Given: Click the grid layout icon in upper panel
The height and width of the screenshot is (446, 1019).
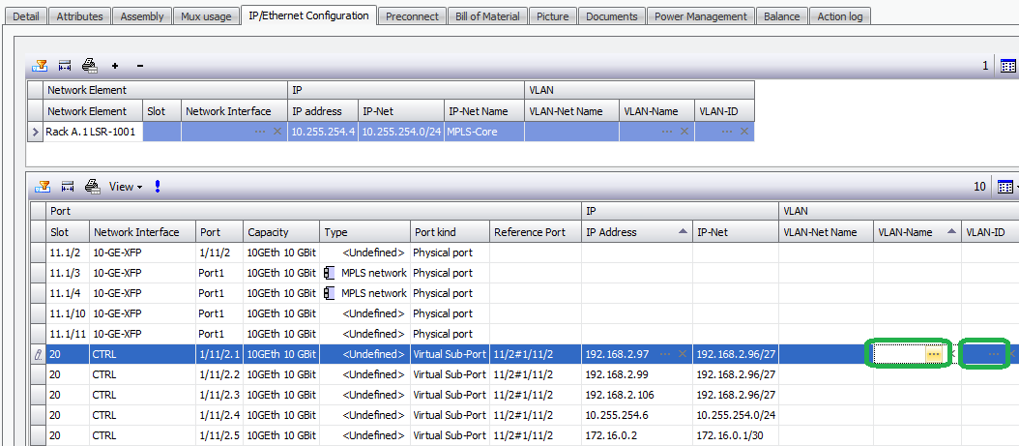Looking at the screenshot, I should click(x=1008, y=66).
